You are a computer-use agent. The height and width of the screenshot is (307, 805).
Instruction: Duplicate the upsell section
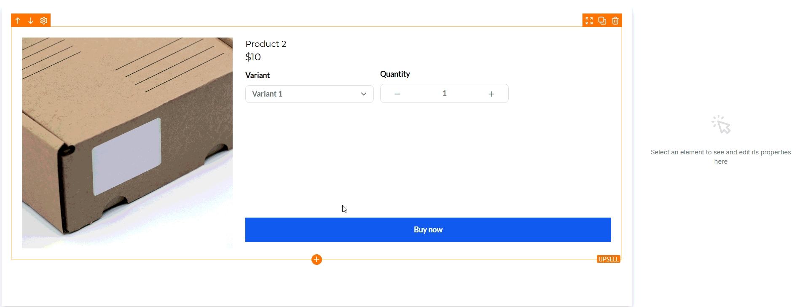click(x=602, y=21)
